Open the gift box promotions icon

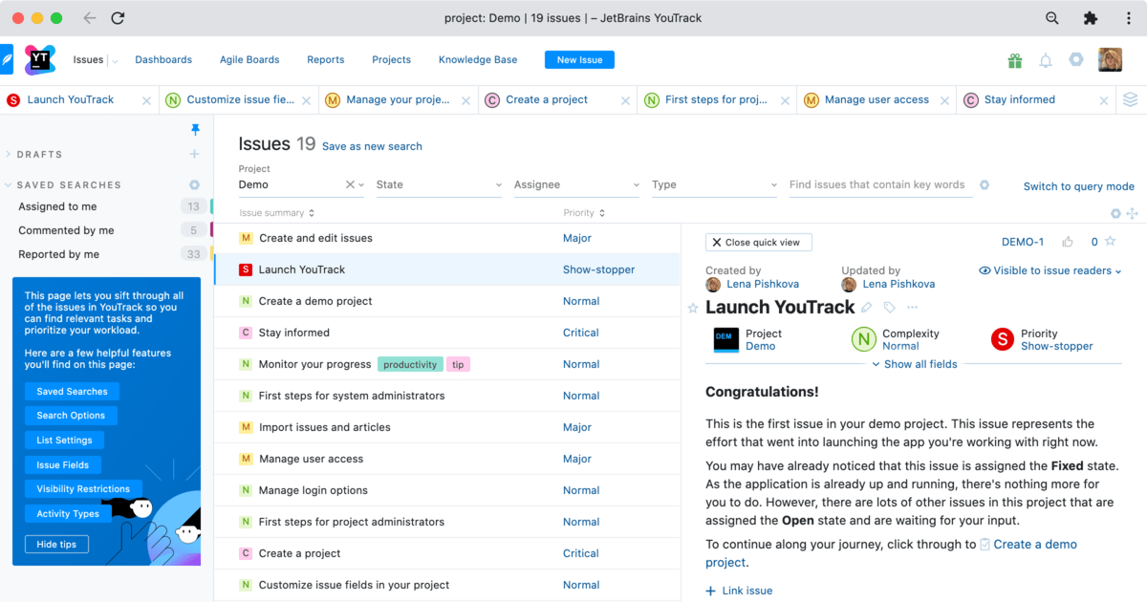coord(1014,59)
